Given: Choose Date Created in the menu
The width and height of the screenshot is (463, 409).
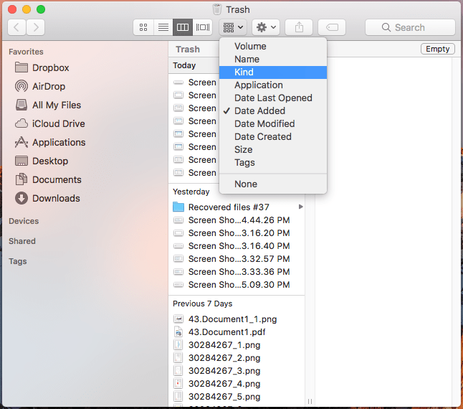Looking at the screenshot, I should tap(273, 136).
